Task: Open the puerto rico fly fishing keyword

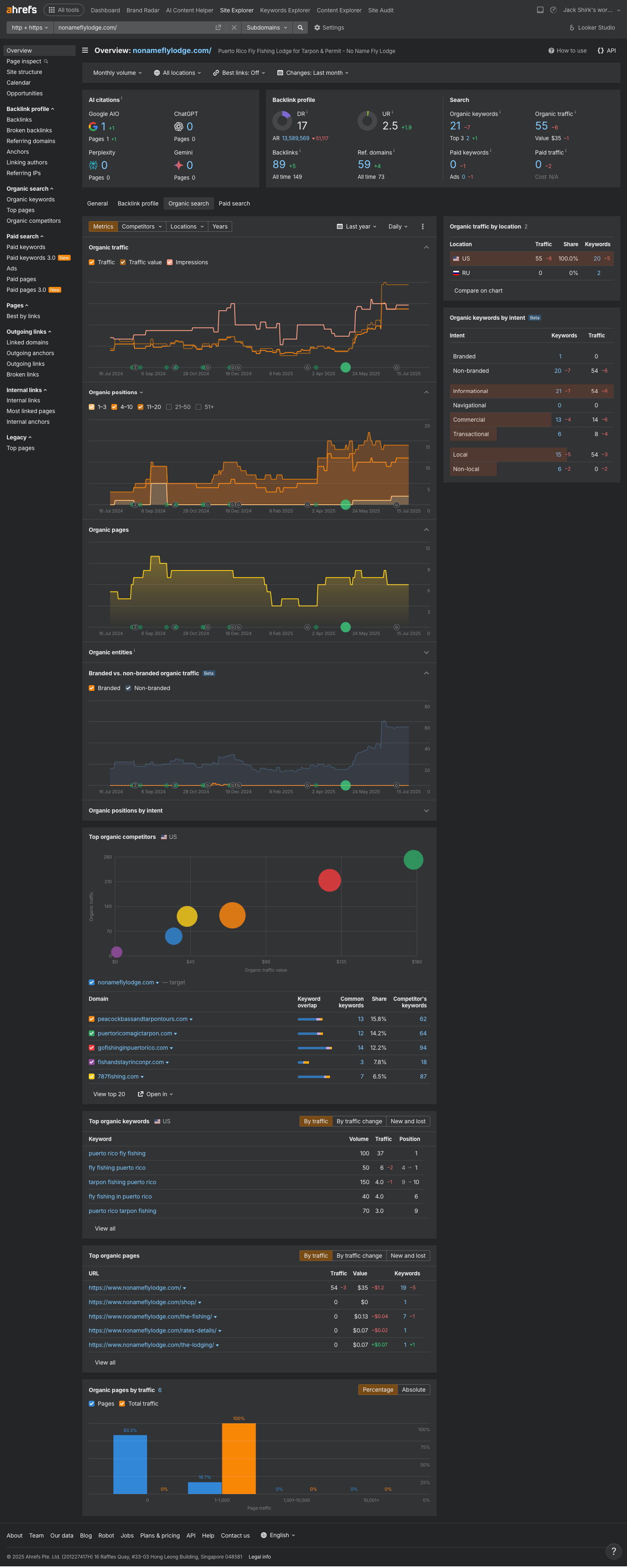Action: pos(117,1153)
